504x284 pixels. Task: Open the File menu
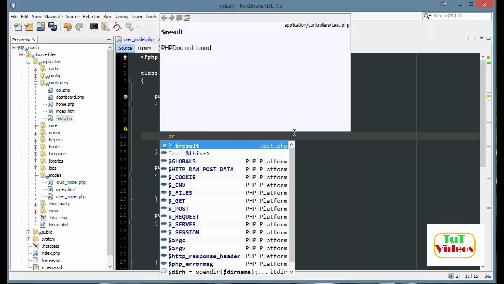[14, 17]
